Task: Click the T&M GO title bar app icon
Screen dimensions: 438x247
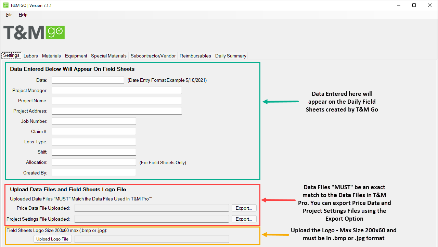Action: [x=6, y=5]
